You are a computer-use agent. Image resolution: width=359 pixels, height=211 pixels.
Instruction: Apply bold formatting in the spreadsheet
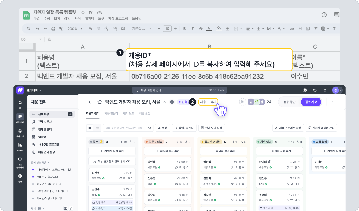pyautogui.click(x=184, y=29)
